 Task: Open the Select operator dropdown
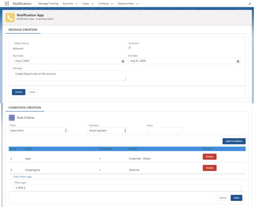click(107, 131)
